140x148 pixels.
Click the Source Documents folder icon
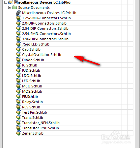pos(14,8)
